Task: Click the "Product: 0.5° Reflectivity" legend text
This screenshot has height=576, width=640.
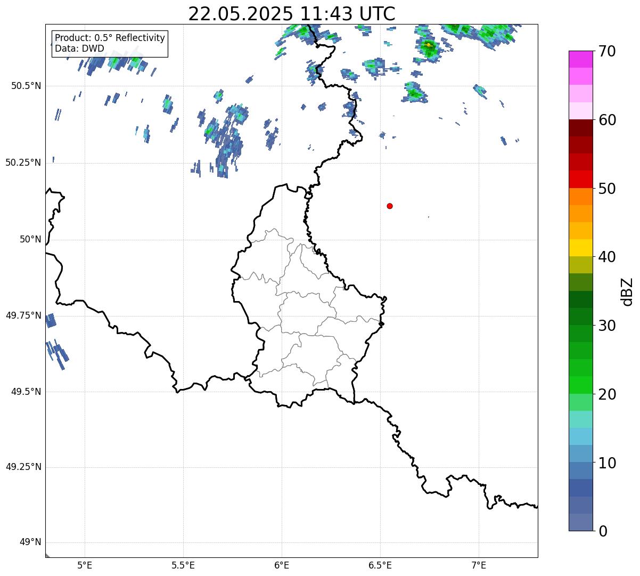Action: click(110, 38)
